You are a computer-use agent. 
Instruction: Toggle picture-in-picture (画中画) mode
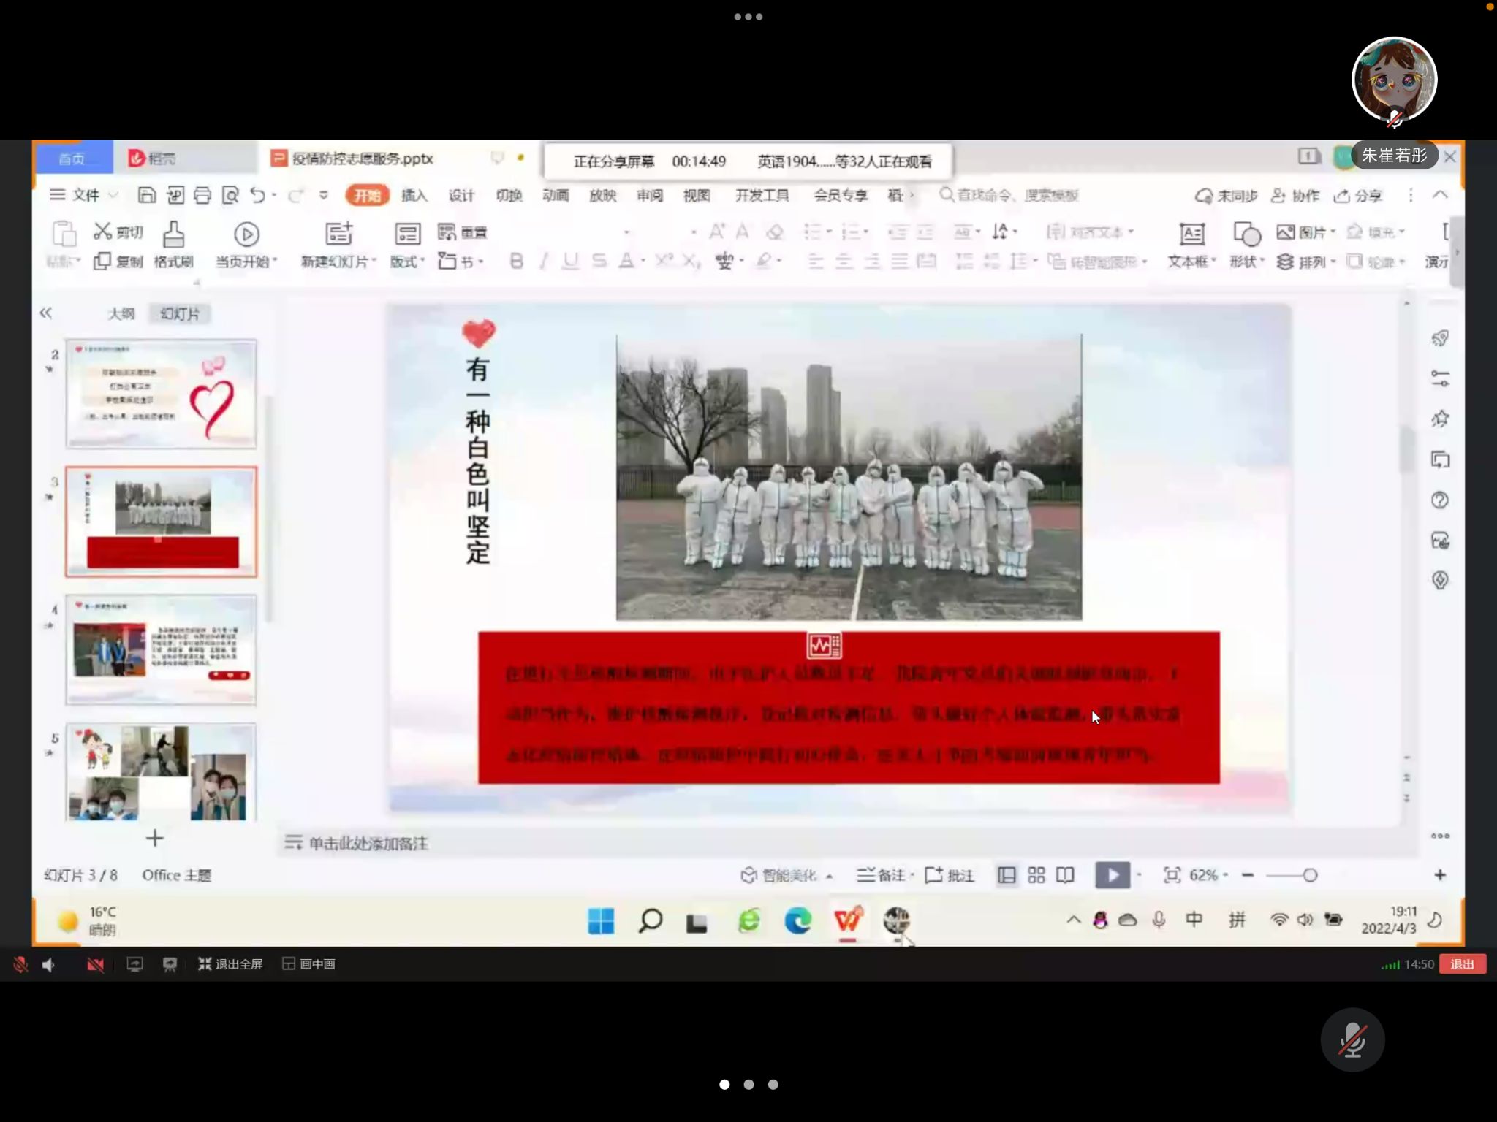(309, 964)
